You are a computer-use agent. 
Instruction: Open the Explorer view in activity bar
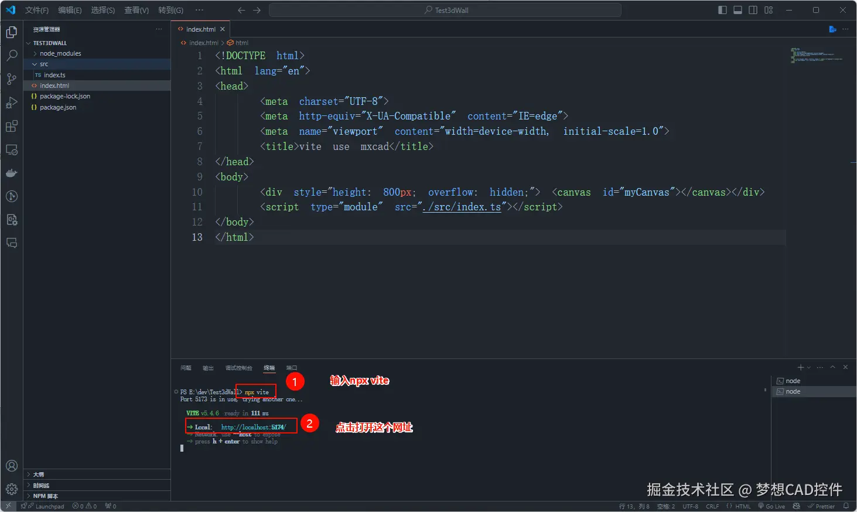(x=12, y=32)
